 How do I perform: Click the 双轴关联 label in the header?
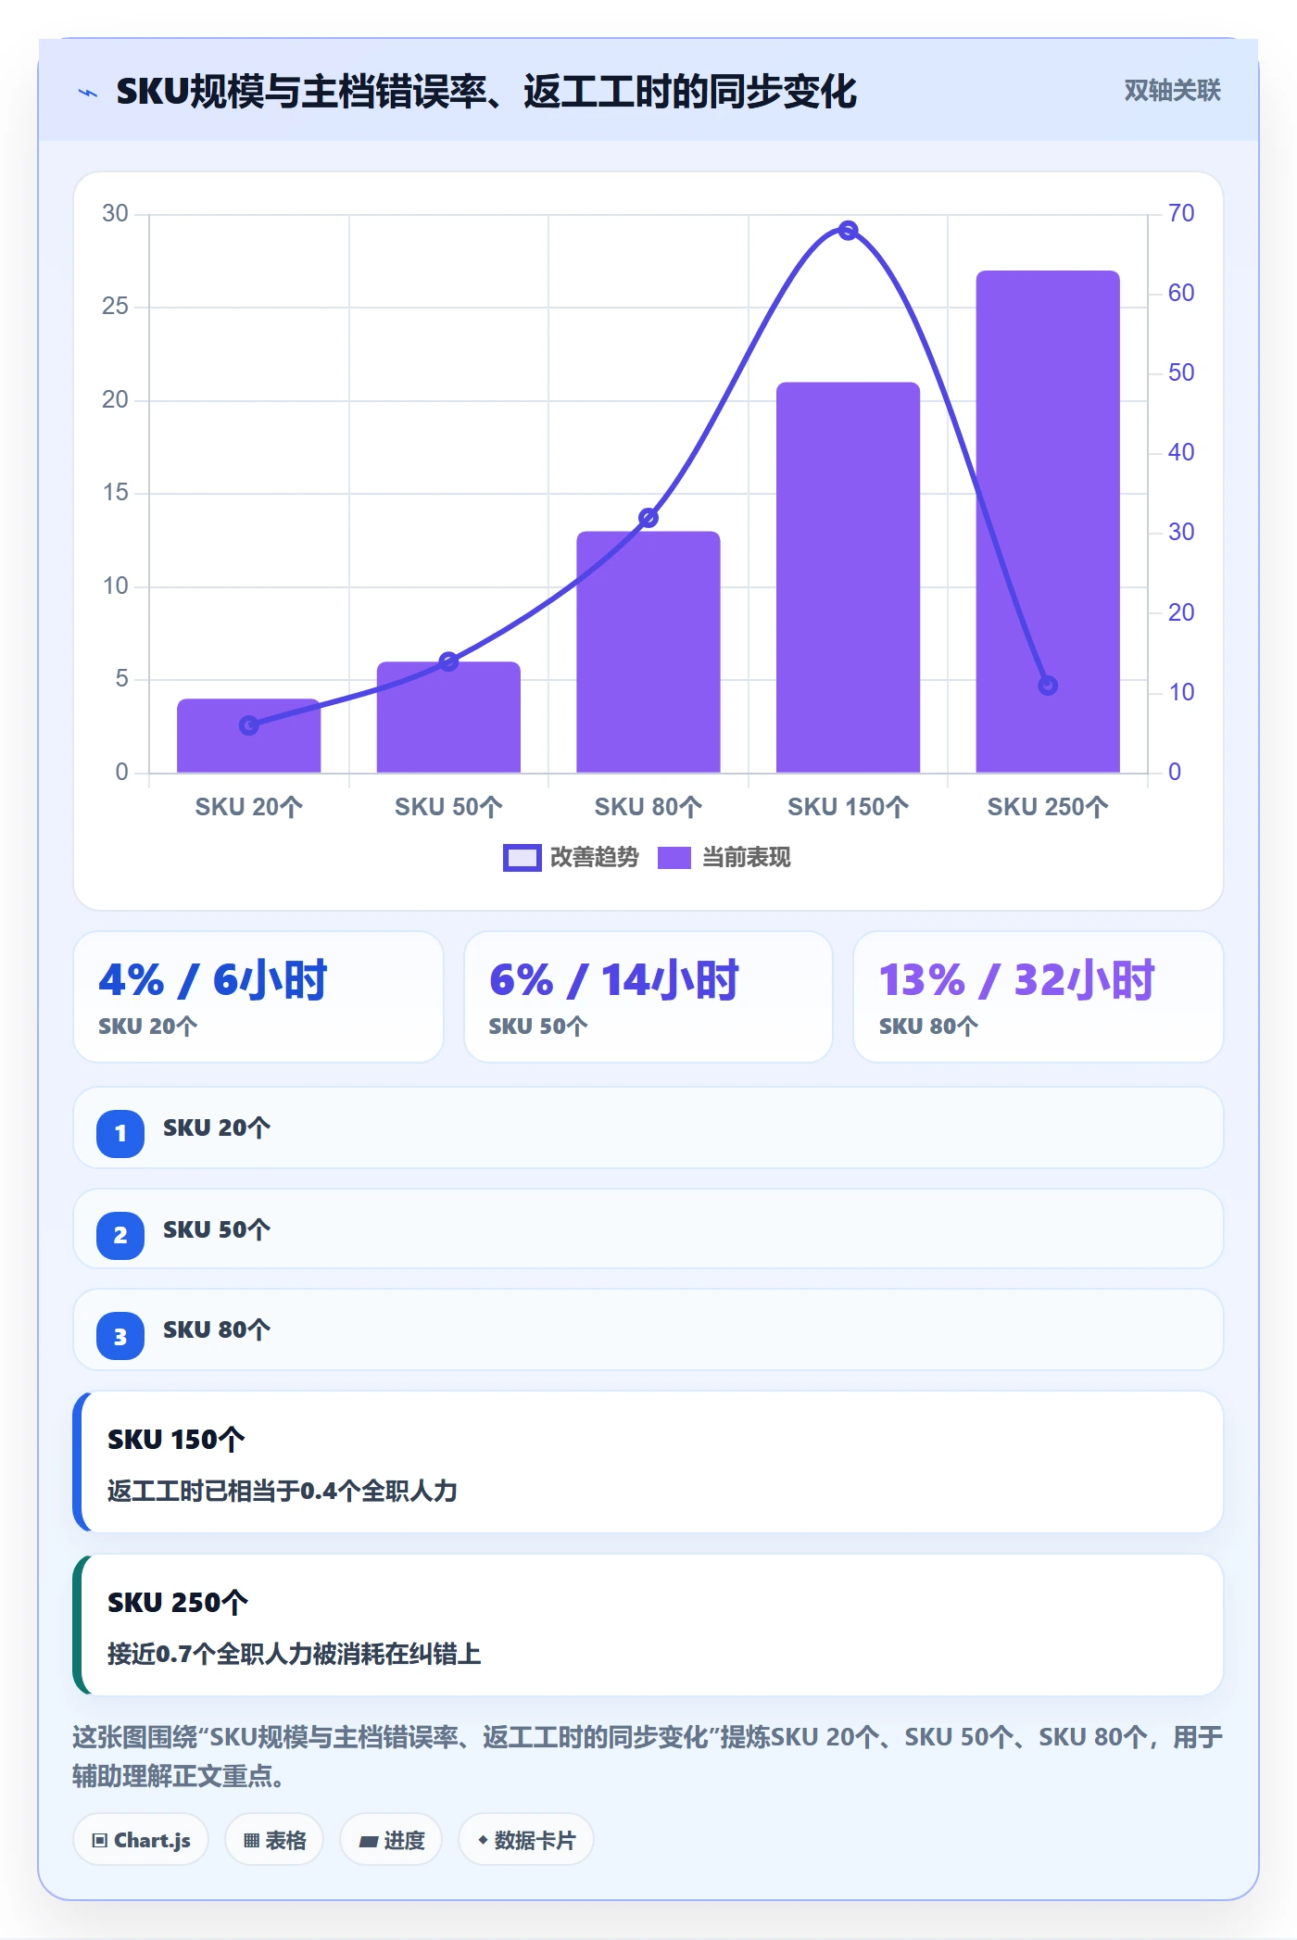tap(1172, 91)
